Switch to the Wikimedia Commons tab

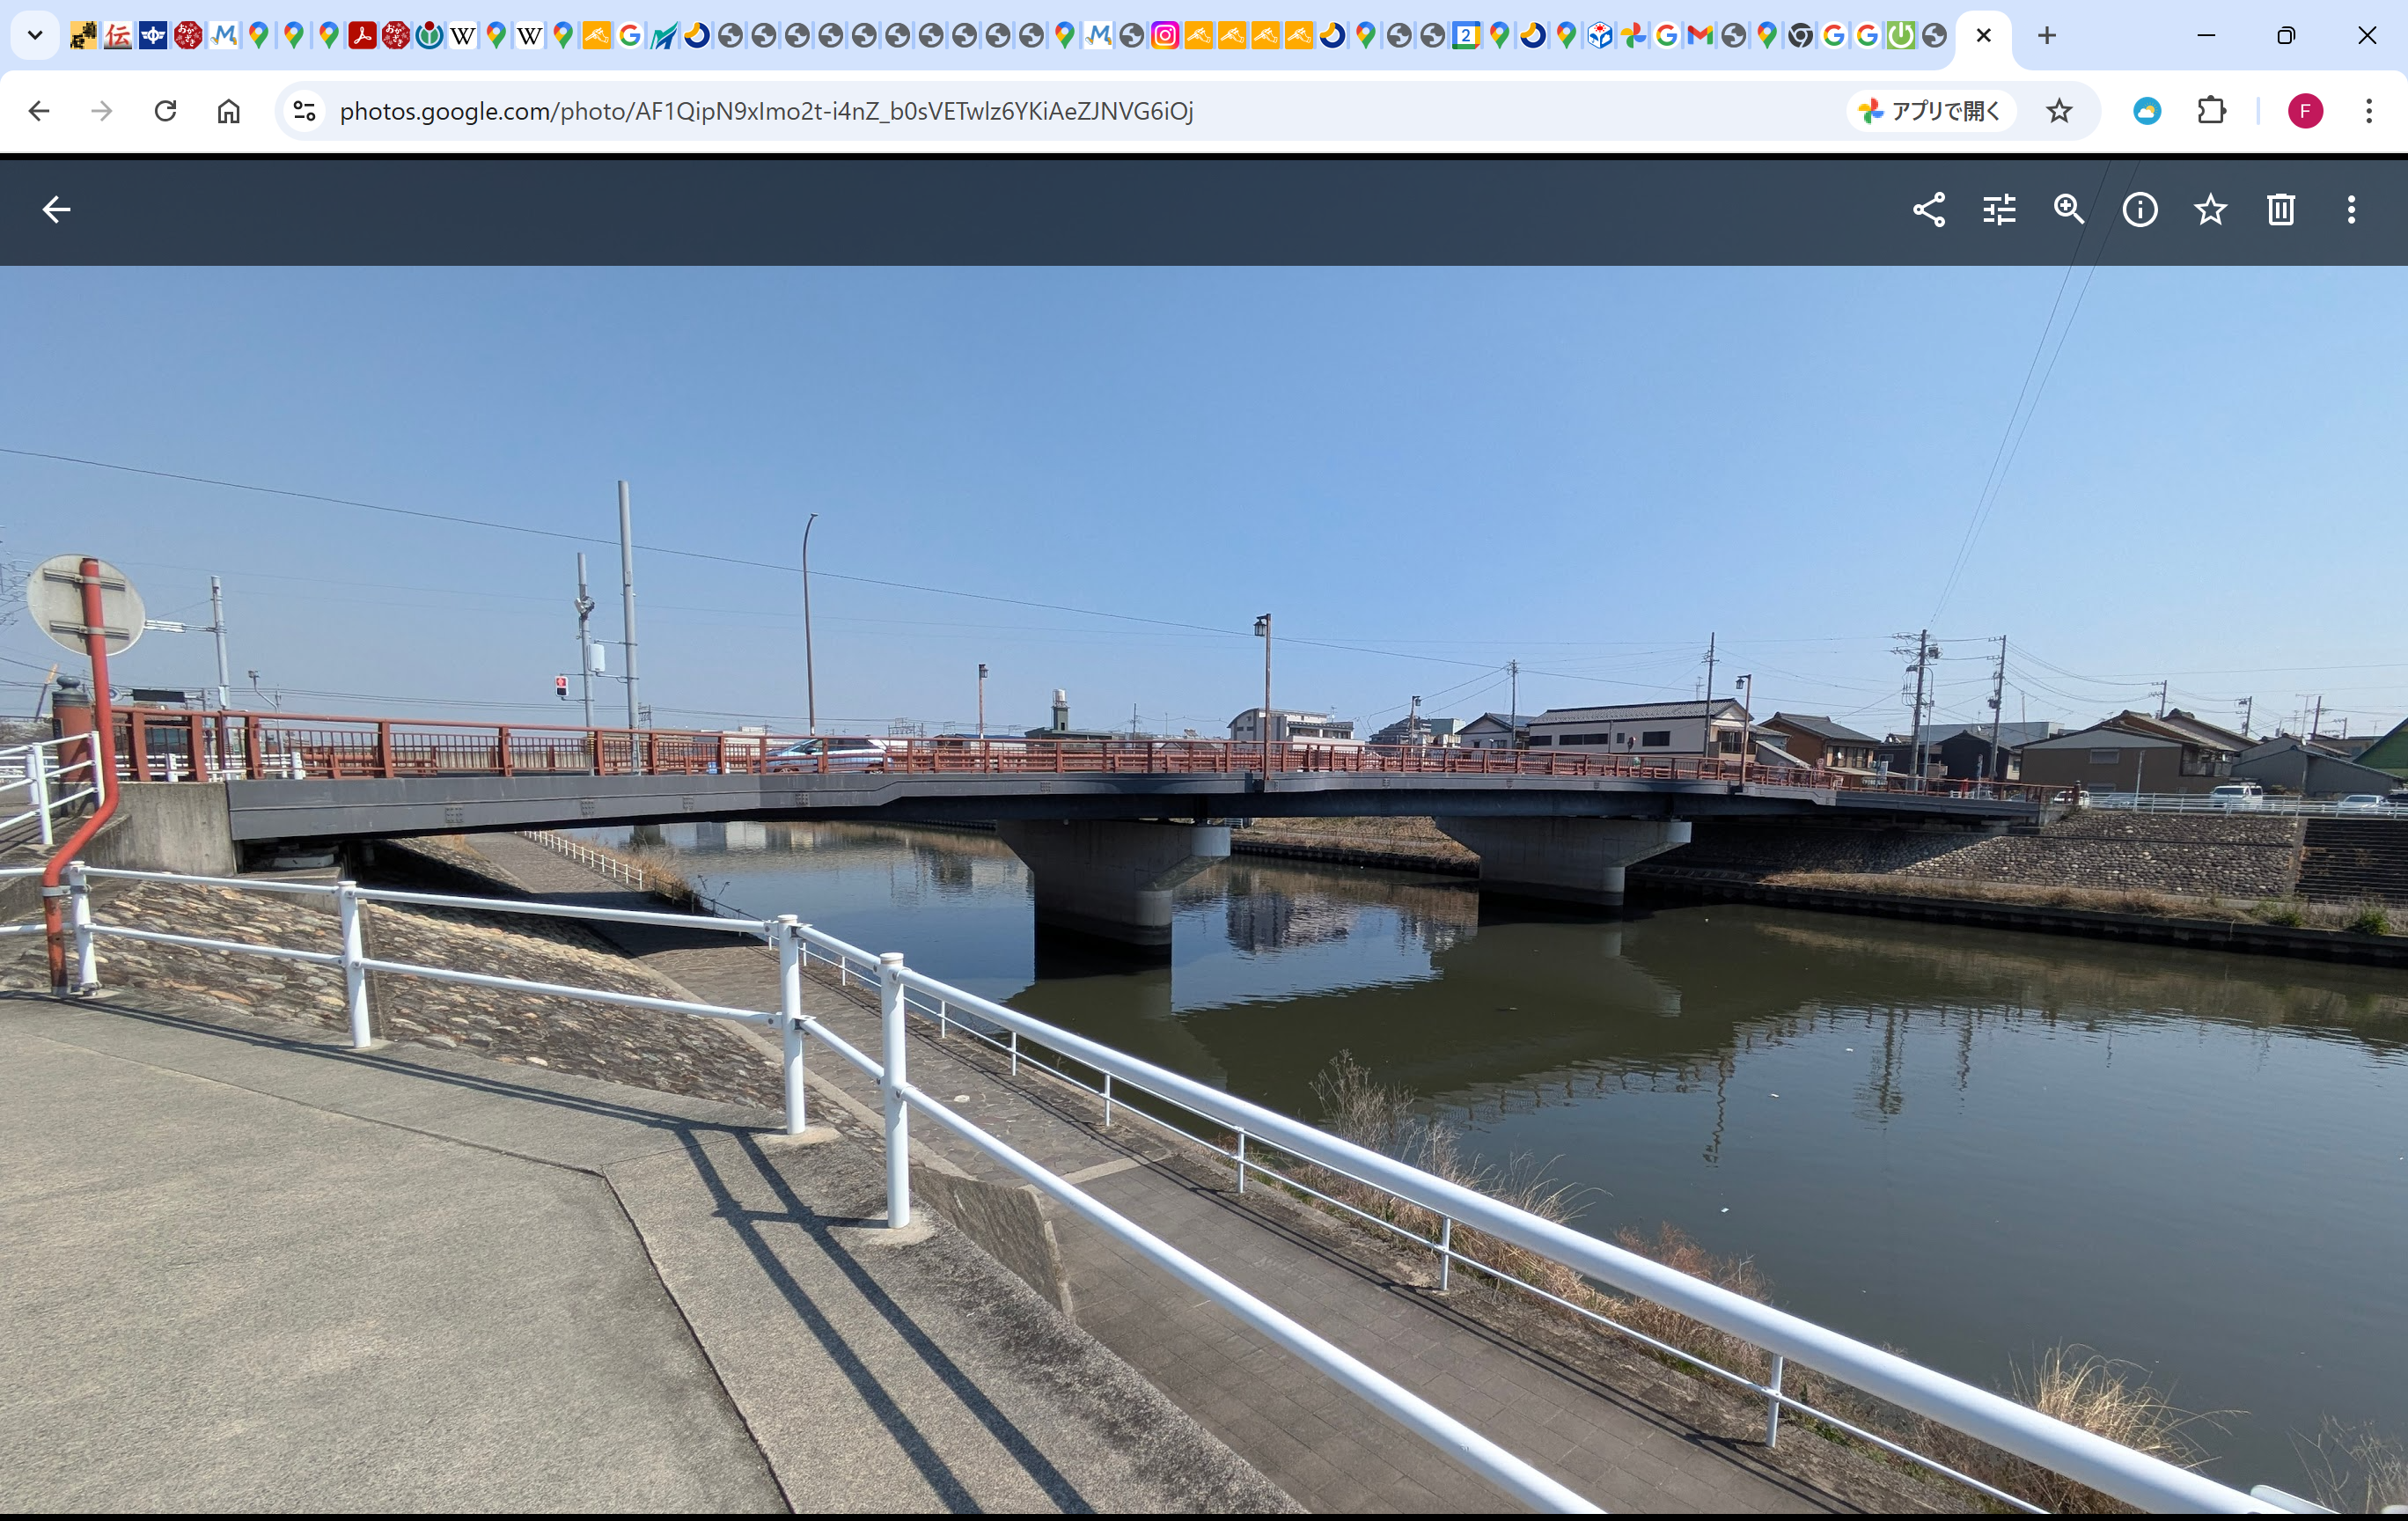click(x=429, y=36)
